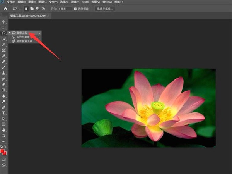Click the Photoshop logo icon
This screenshot has height=174, width=232.
click(2, 2)
